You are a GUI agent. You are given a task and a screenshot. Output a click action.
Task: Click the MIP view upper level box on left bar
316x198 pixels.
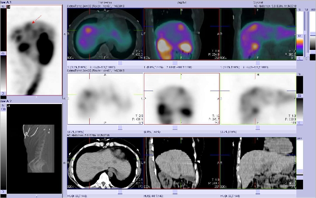(3, 53)
